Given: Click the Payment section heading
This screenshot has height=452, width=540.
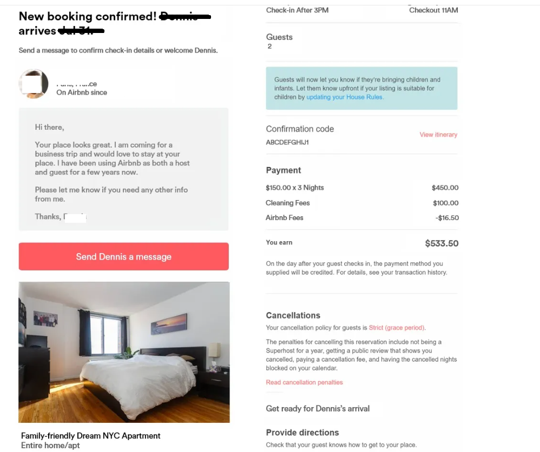Looking at the screenshot, I should 284,170.
